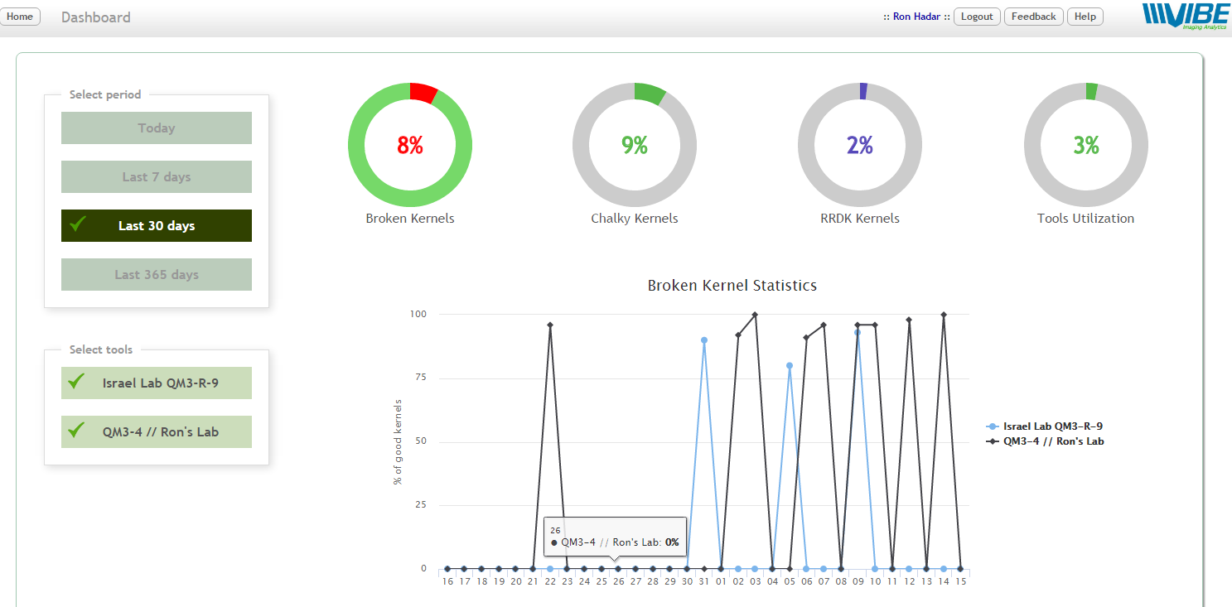The height and width of the screenshot is (607, 1232).
Task: Open the Help page
Action: point(1085,17)
